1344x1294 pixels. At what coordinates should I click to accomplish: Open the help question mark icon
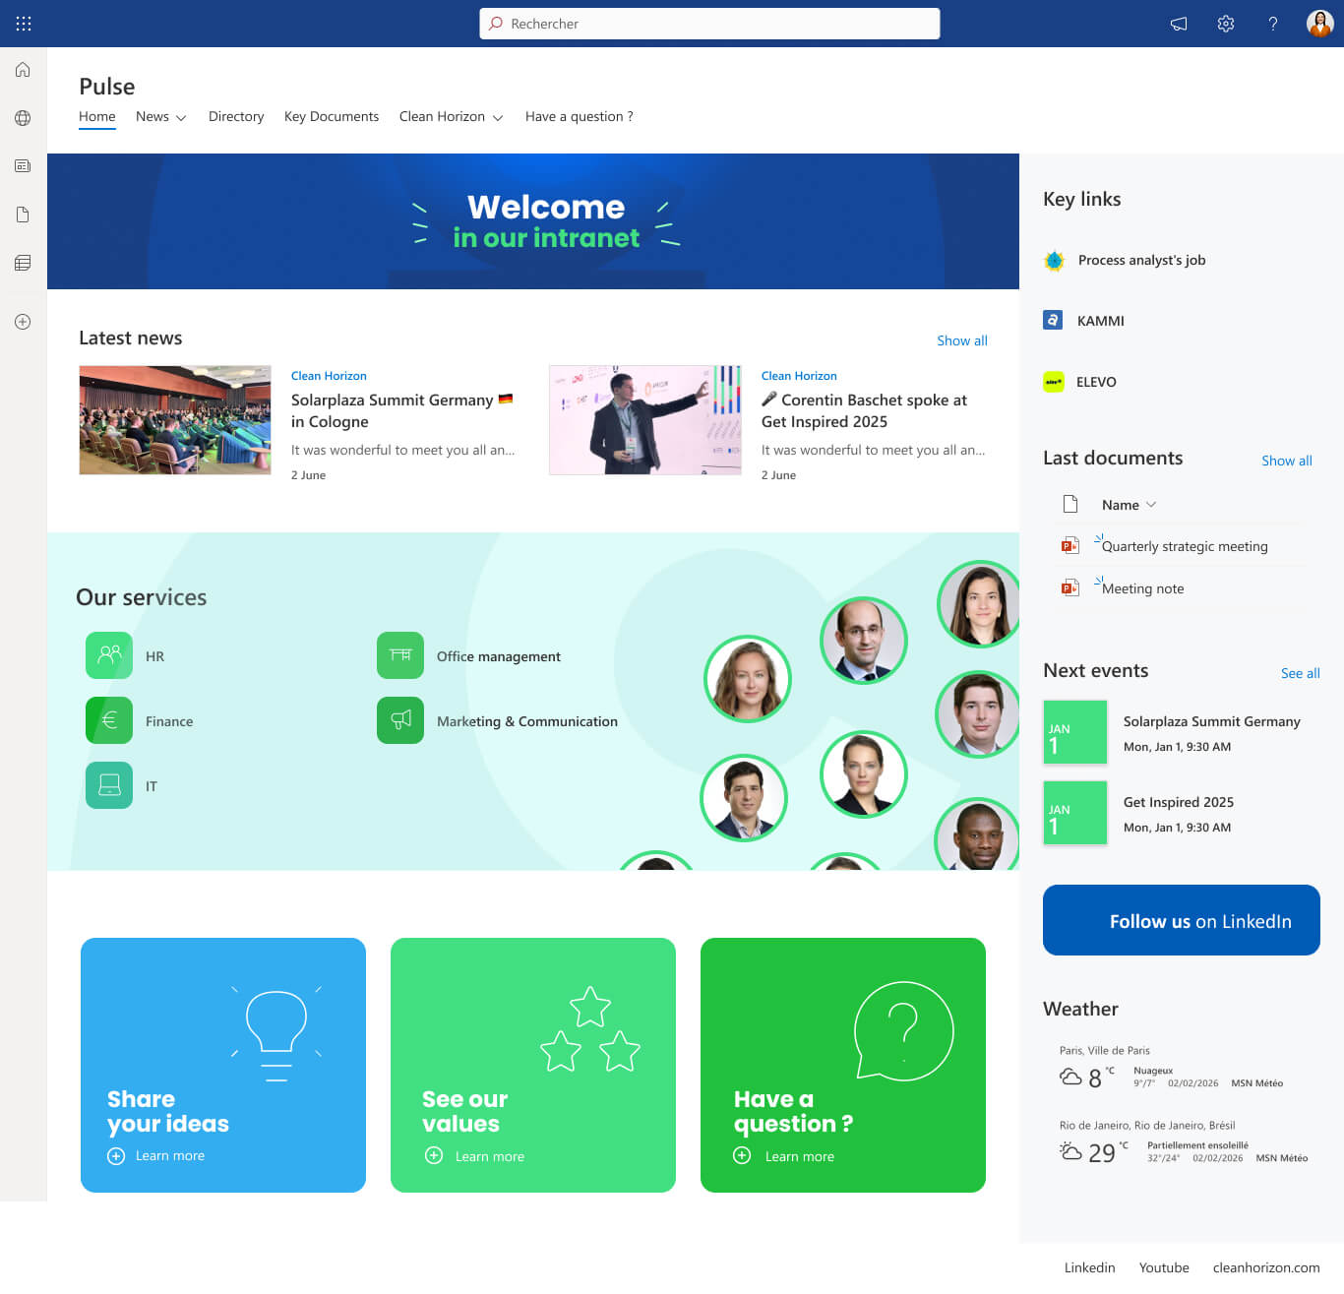coord(1272,24)
